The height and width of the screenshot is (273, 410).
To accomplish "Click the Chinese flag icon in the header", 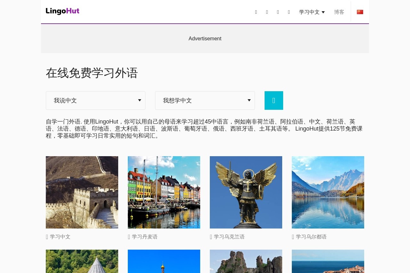I will (x=360, y=12).
